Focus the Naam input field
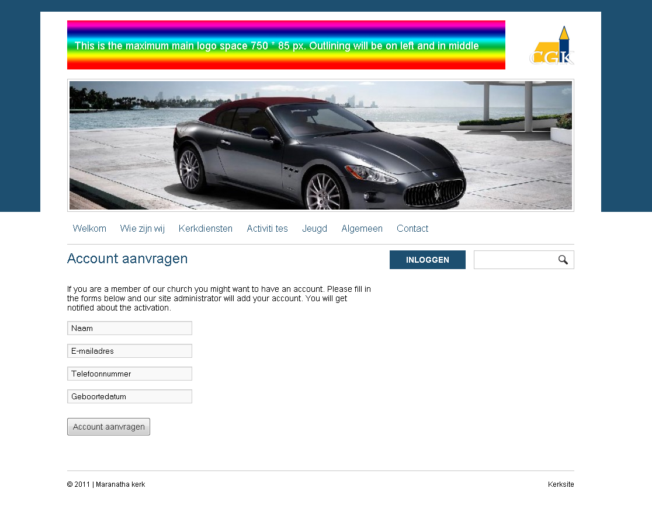This screenshot has height=516, width=652. (130, 328)
